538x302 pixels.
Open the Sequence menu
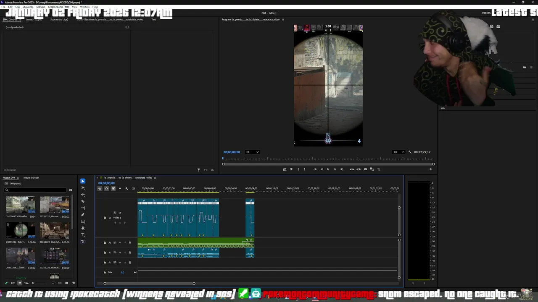(28, 7)
